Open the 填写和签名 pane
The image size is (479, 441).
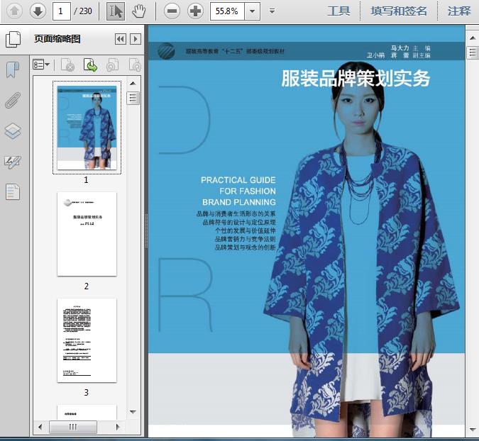click(x=398, y=11)
